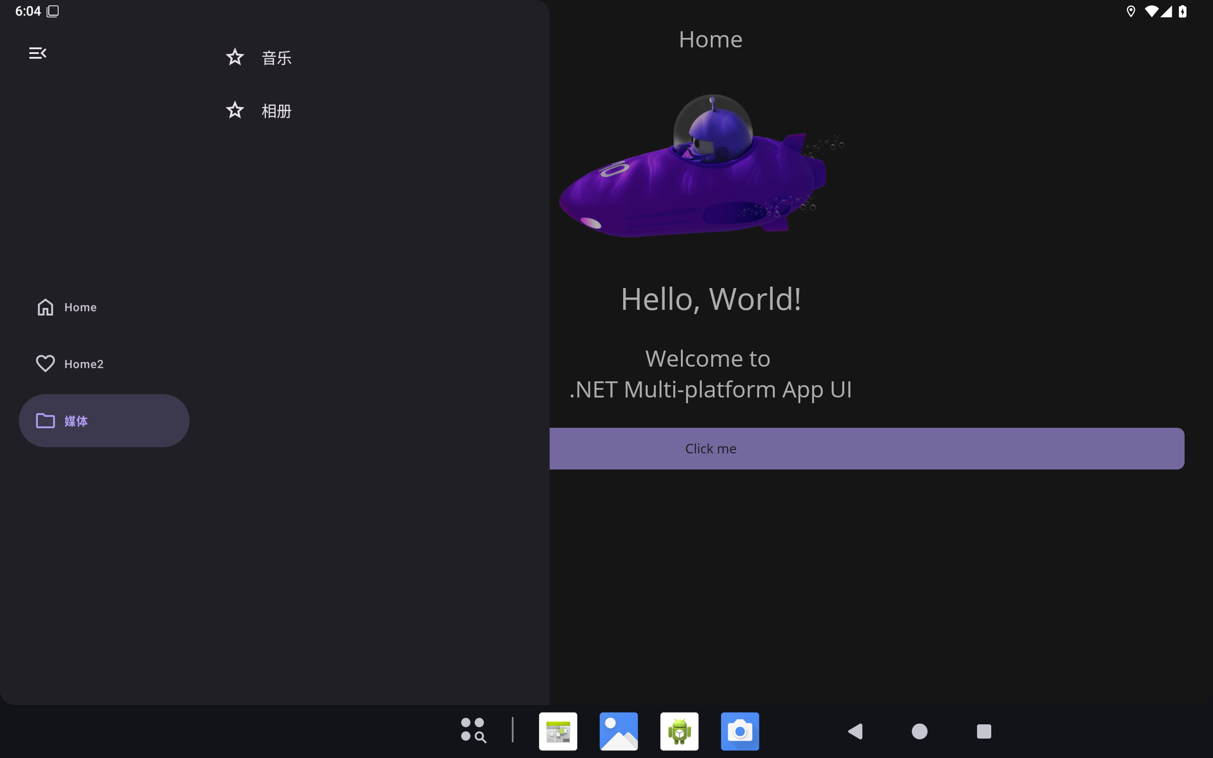Open the app drawer search in taskbar

coord(473,730)
